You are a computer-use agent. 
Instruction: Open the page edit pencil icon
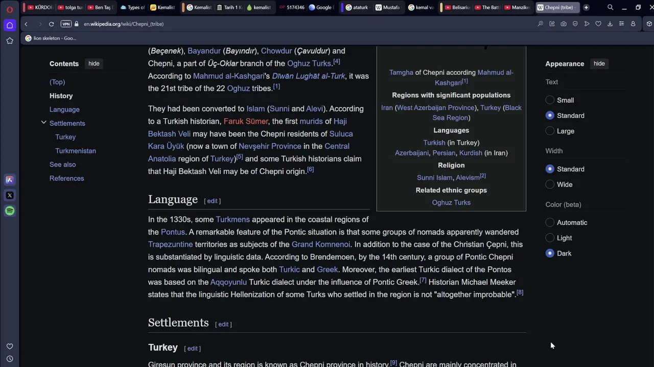[552, 24]
